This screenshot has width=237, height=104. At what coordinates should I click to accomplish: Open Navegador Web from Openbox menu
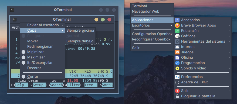coord(152,12)
